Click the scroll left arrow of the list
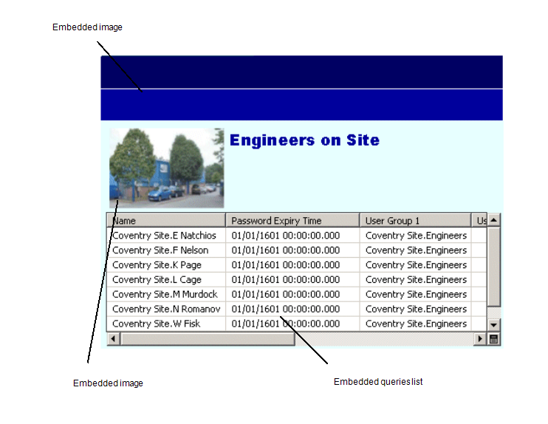 pos(113,339)
